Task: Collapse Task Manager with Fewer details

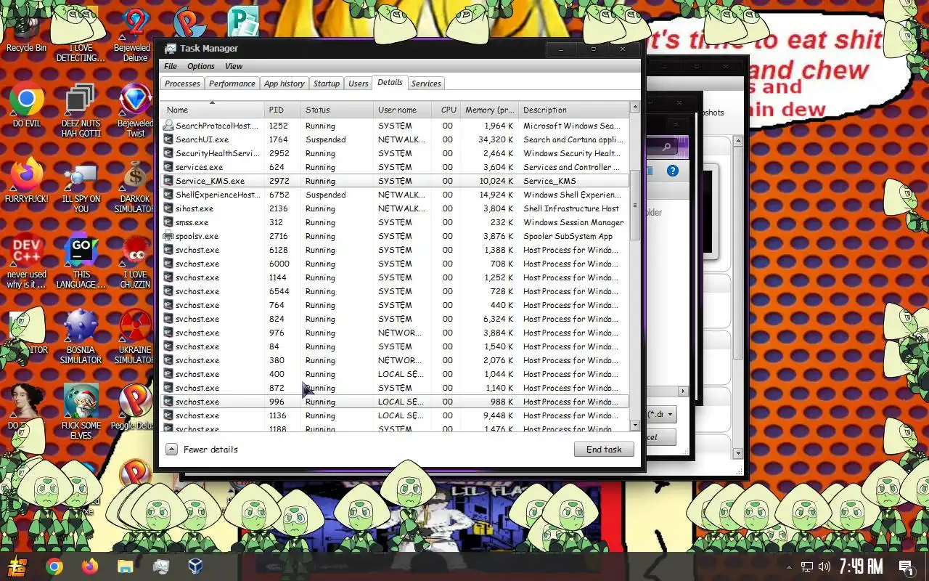Action: coord(202,450)
